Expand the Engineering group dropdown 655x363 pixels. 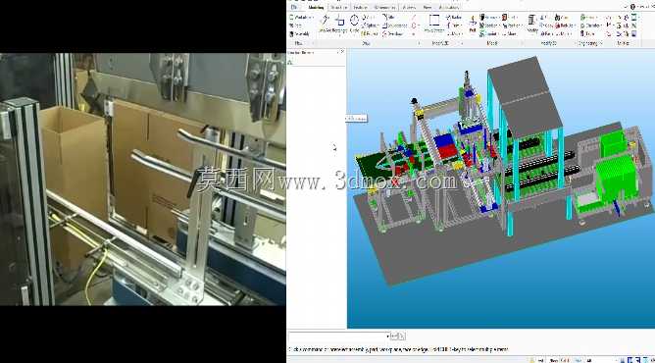click(x=601, y=43)
